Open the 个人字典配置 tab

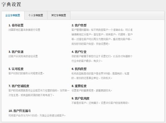[36, 15]
